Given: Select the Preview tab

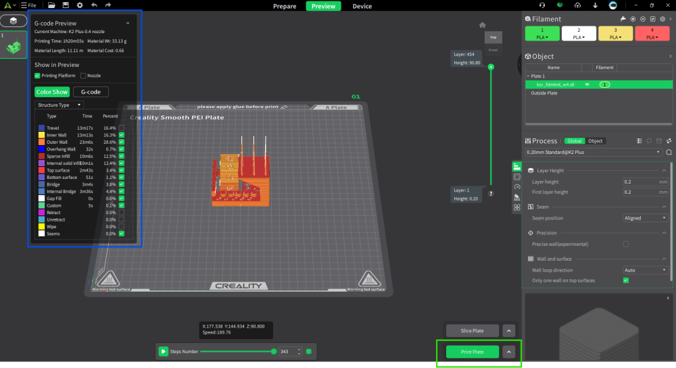Looking at the screenshot, I should [323, 6].
